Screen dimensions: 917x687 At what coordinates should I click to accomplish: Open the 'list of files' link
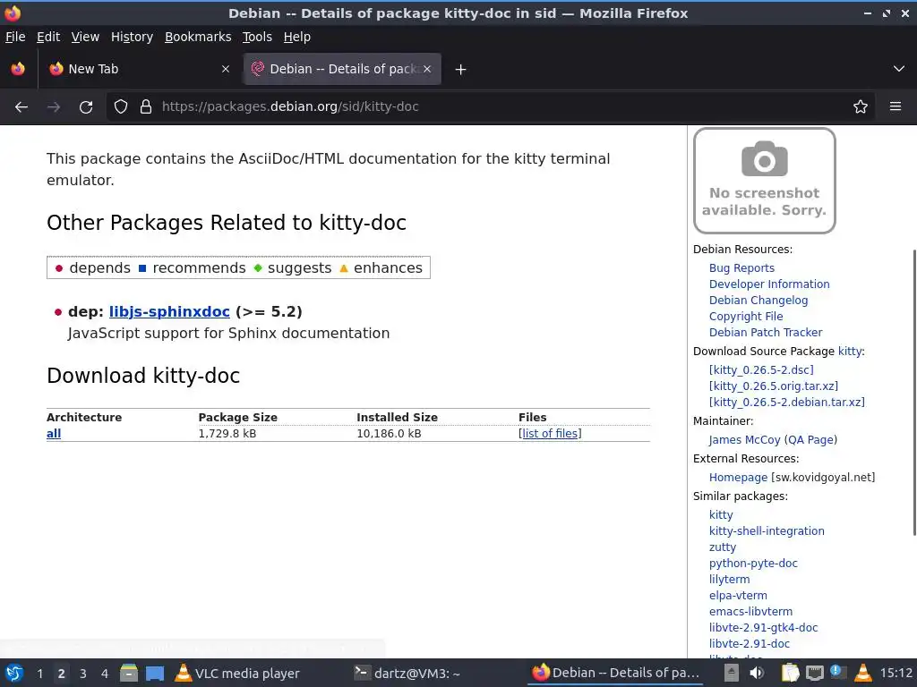pyautogui.click(x=550, y=434)
